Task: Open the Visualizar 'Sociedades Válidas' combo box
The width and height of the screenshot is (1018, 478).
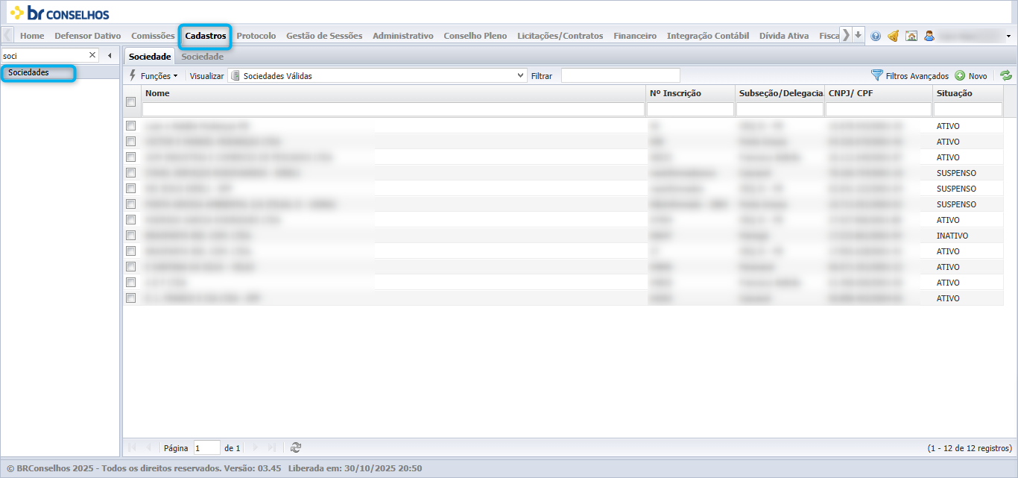Action: point(378,75)
